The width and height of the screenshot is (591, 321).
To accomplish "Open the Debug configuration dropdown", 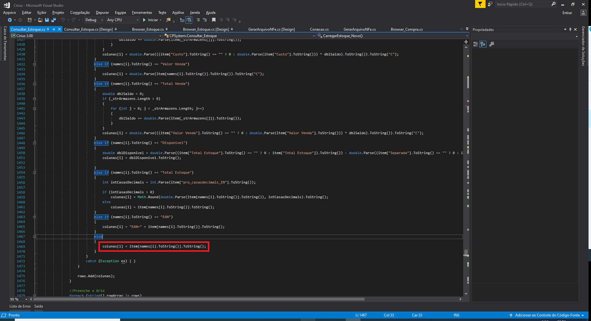I will click(94, 20).
